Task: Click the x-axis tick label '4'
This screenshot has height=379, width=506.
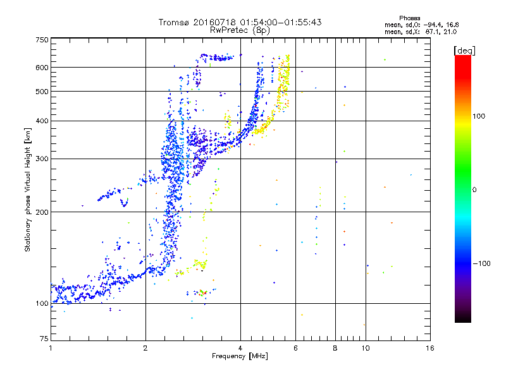Action: [x=240, y=348]
